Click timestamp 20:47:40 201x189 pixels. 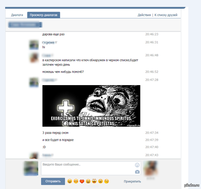[152, 147]
